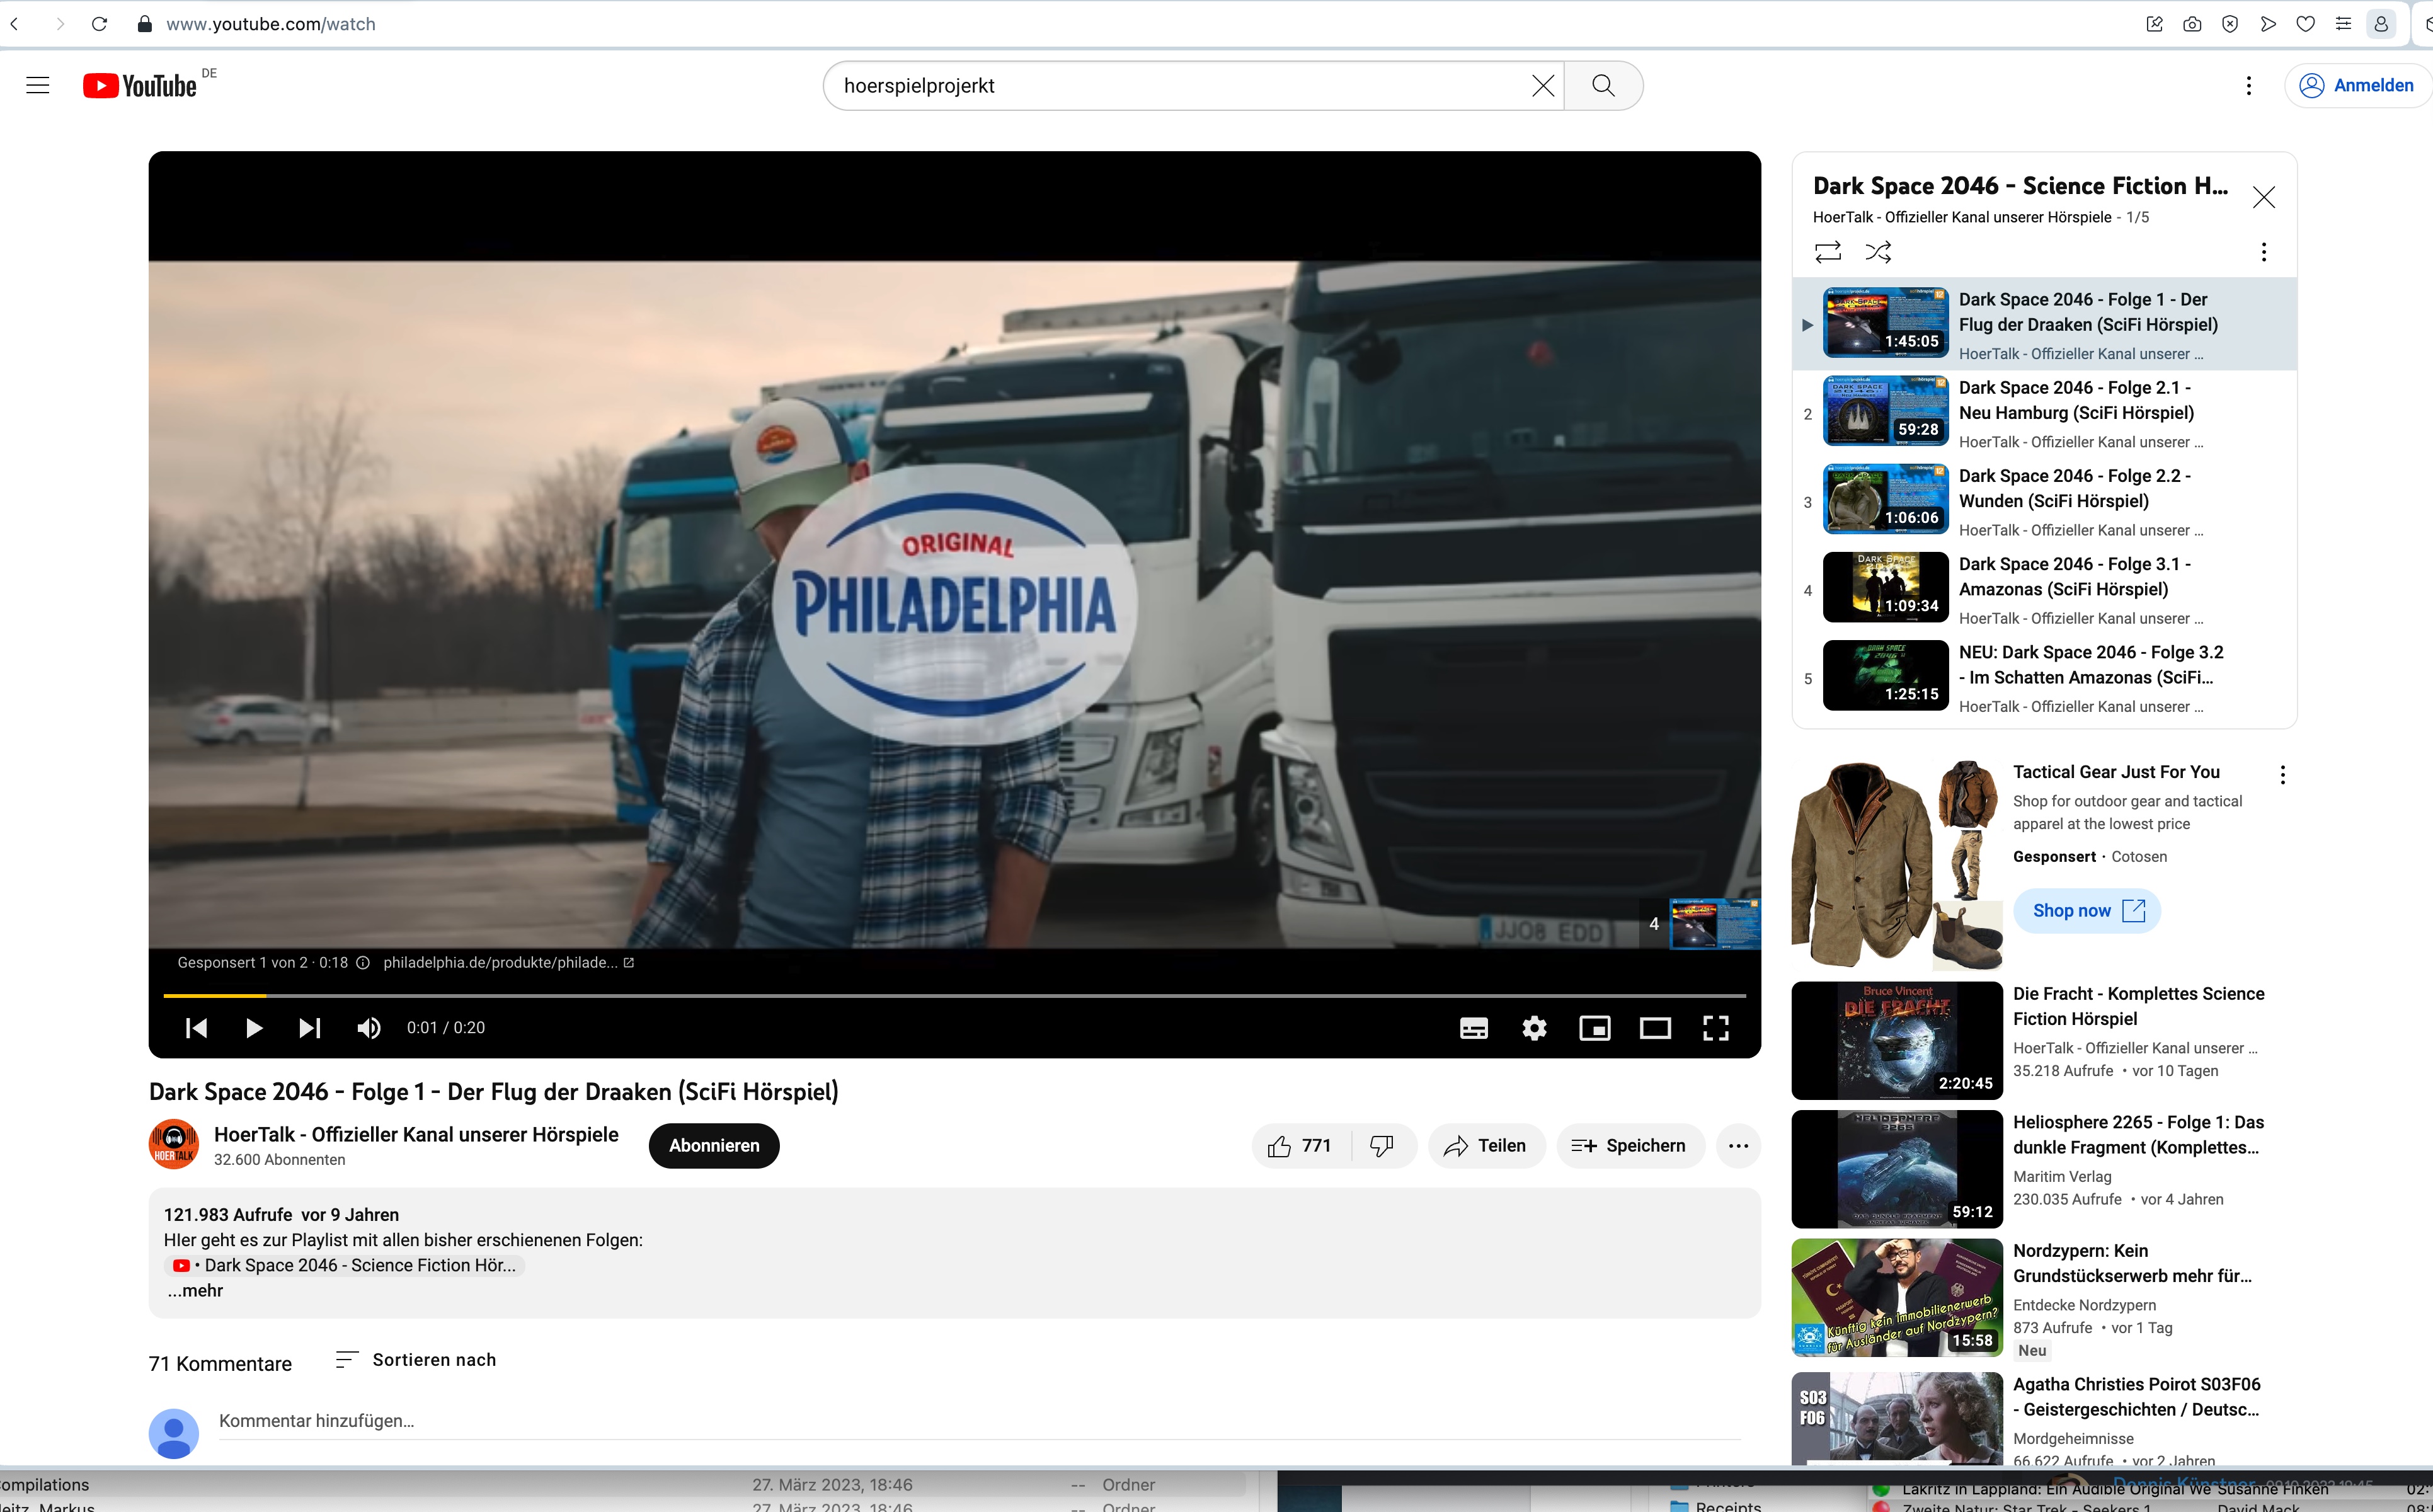
Task: Select Folge 1 Der Flug der Draaken
Action: 2044,325
